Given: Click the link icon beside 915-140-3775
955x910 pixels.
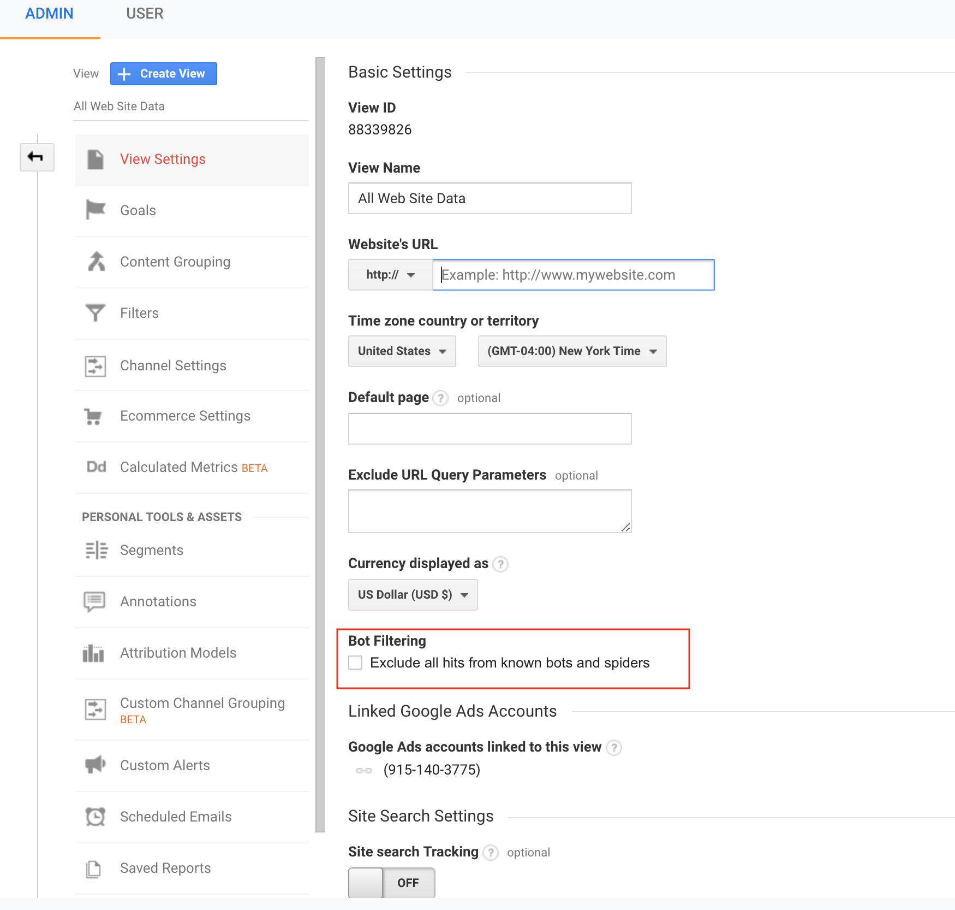Looking at the screenshot, I should point(364,770).
